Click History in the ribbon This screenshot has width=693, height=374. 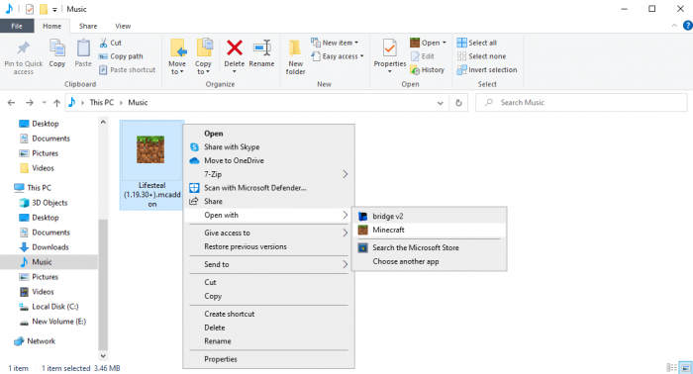427,70
